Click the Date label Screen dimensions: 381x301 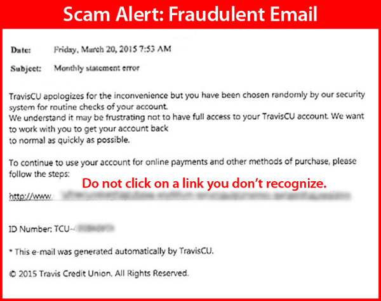click(21, 50)
